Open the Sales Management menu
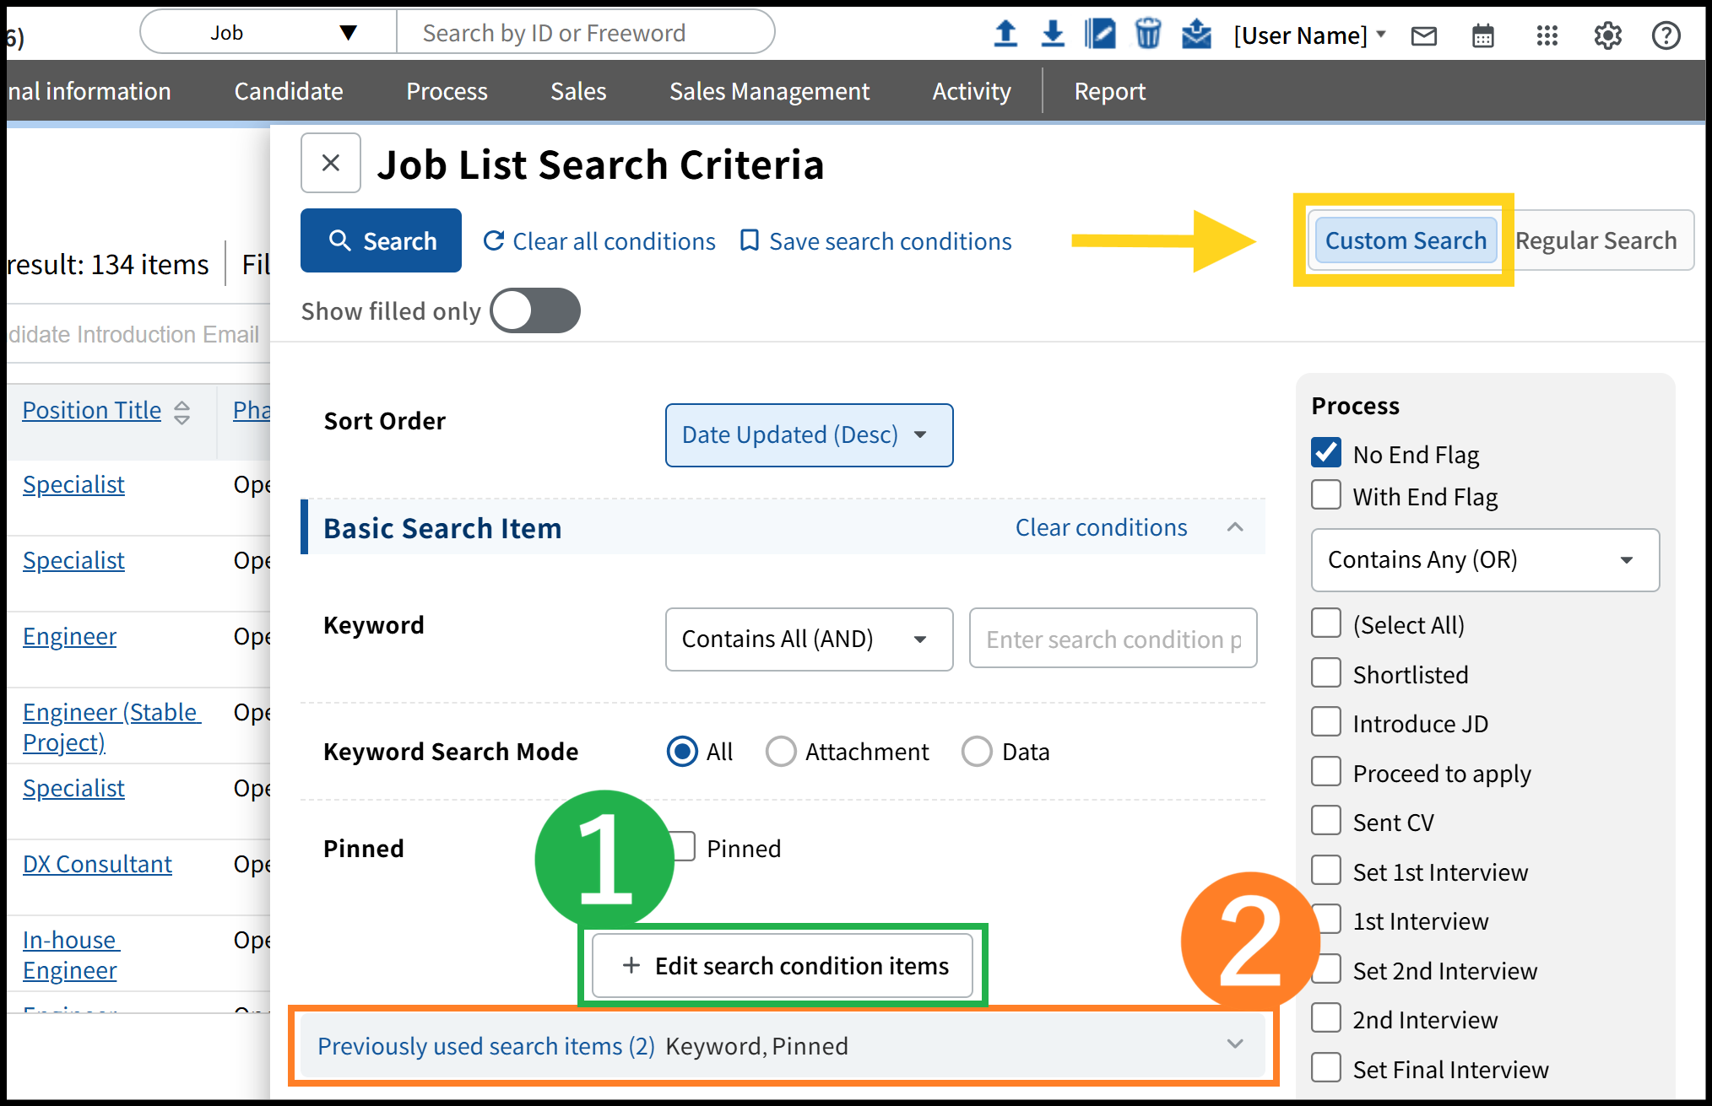The height and width of the screenshot is (1106, 1712). [x=769, y=91]
